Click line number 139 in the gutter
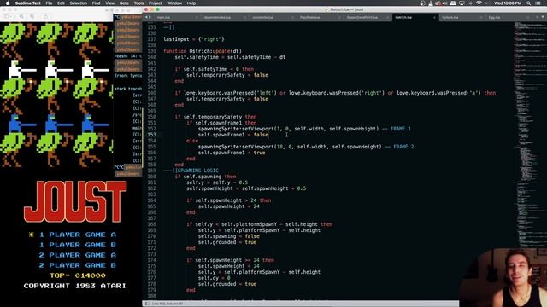Image resolution: width=547 pixels, height=307 pixels. tap(152, 51)
